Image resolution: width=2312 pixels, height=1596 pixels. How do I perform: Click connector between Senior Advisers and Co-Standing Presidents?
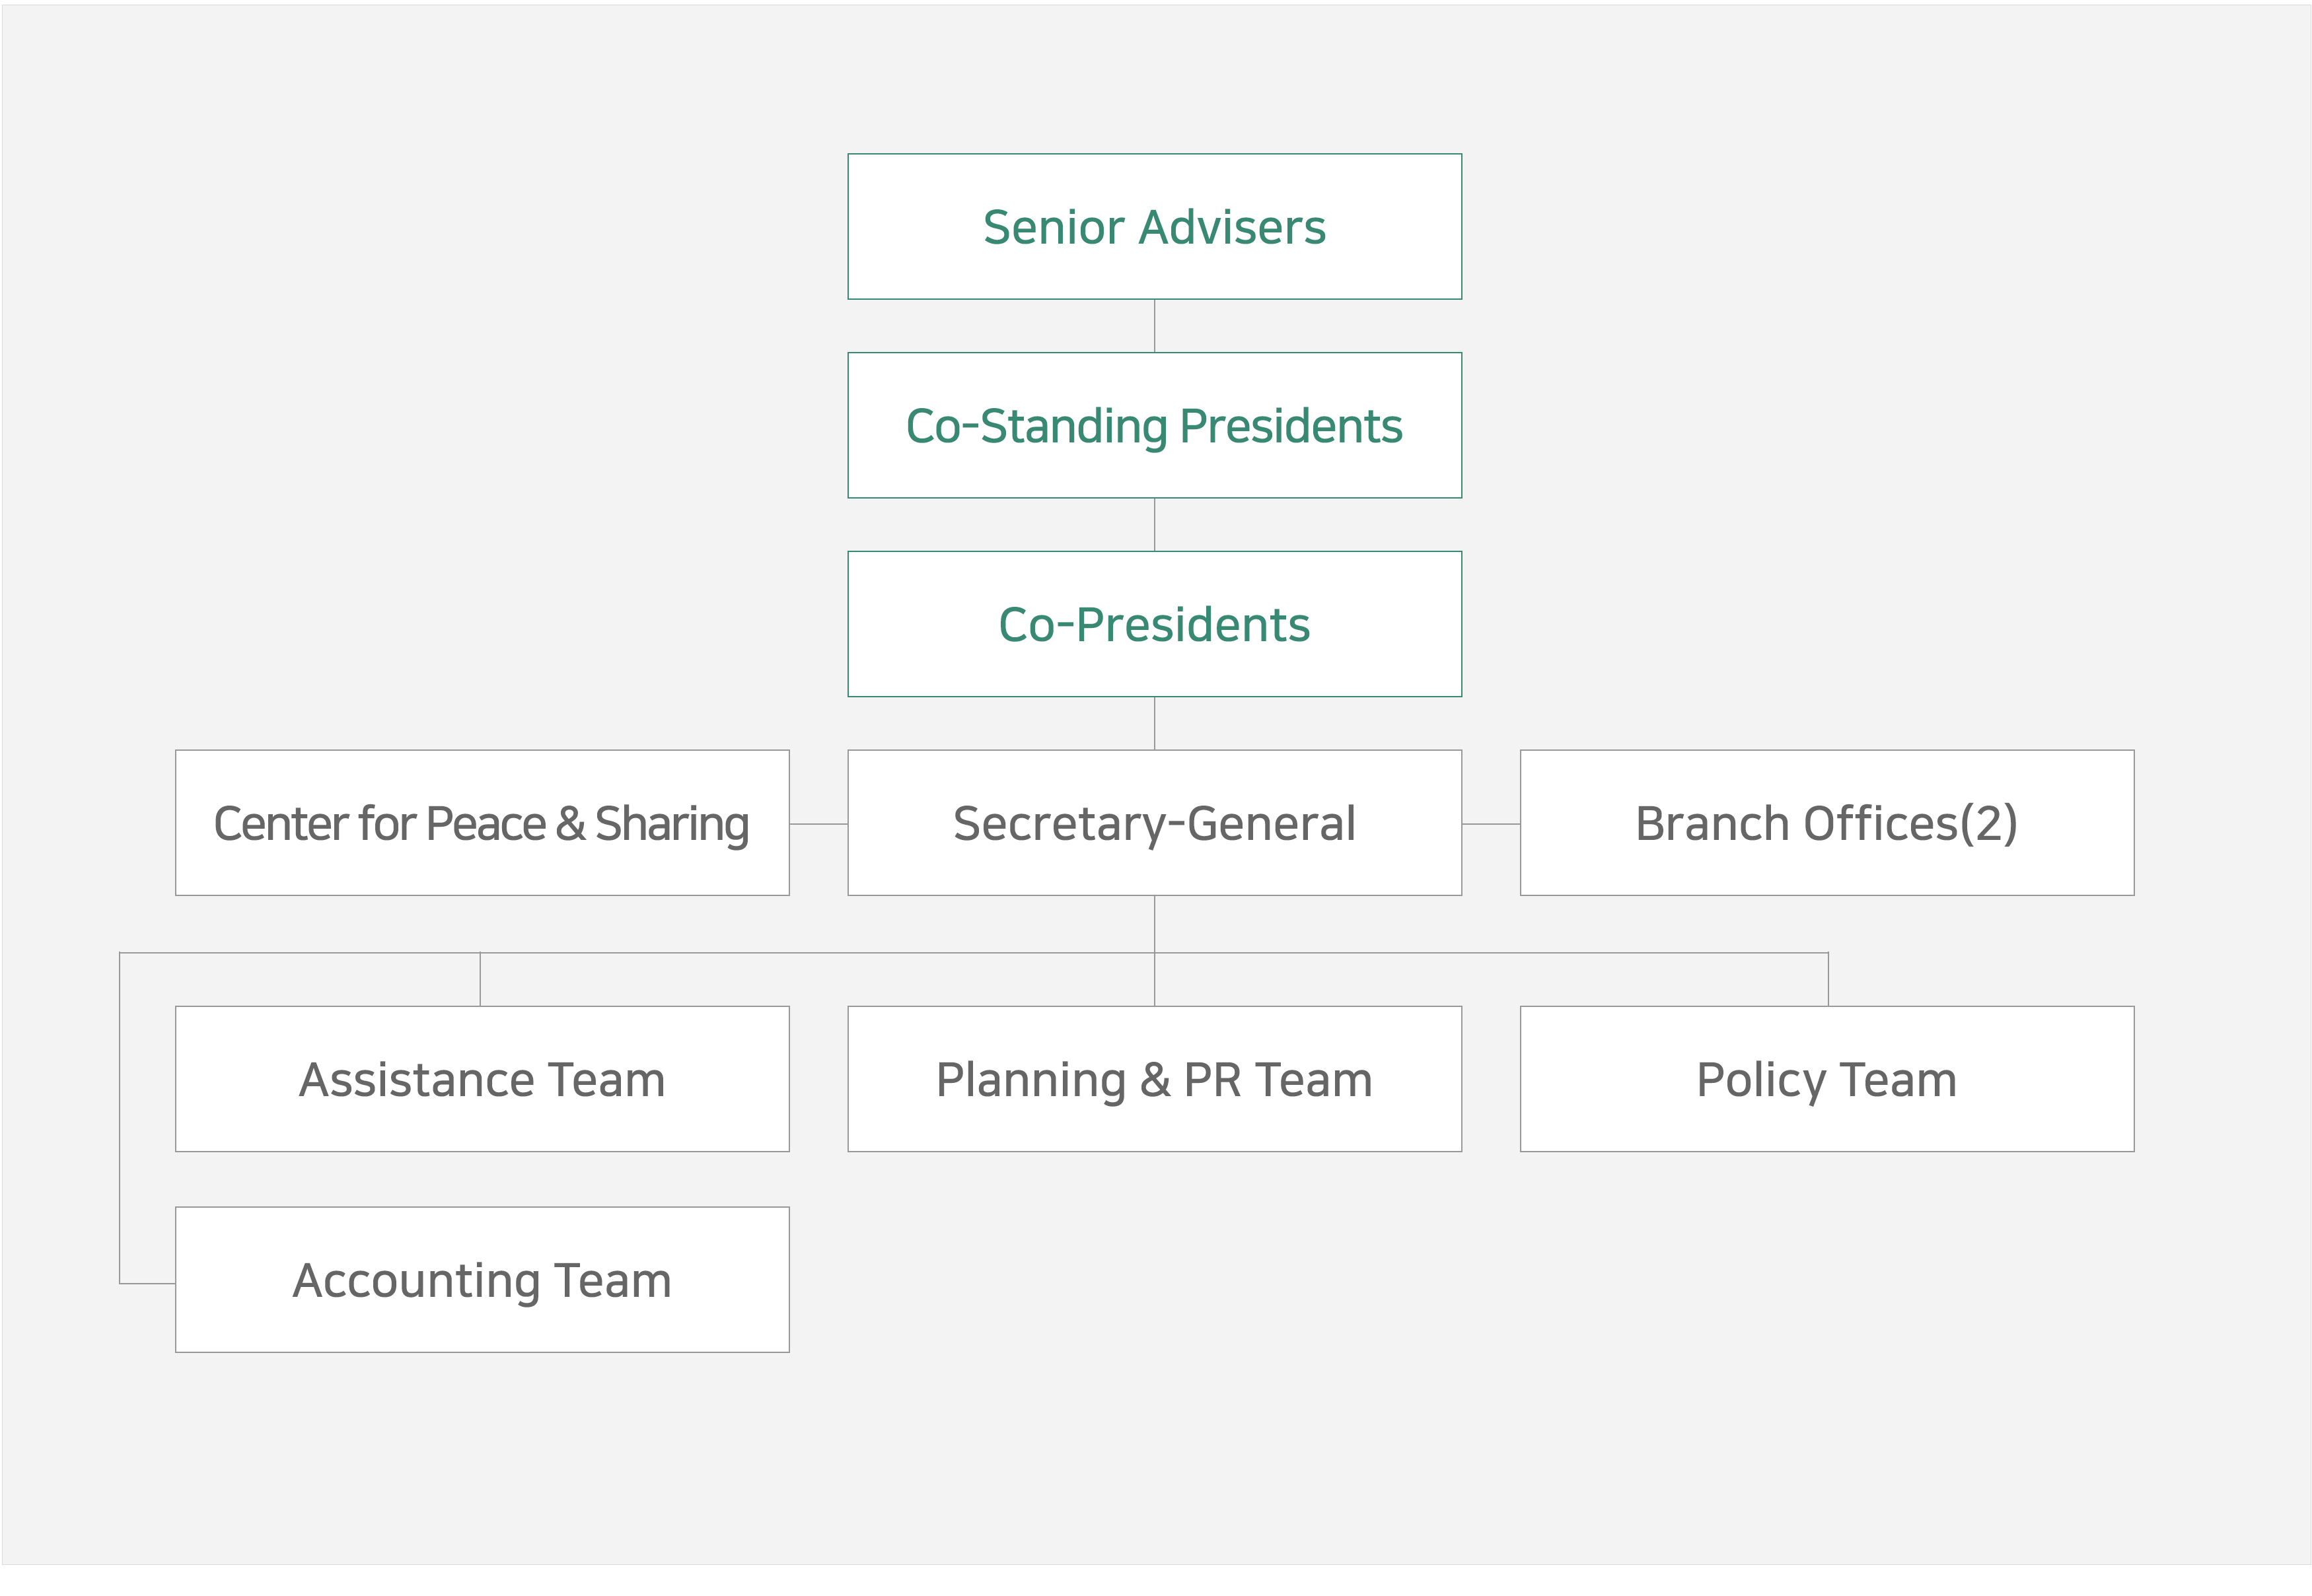(1155, 326)
